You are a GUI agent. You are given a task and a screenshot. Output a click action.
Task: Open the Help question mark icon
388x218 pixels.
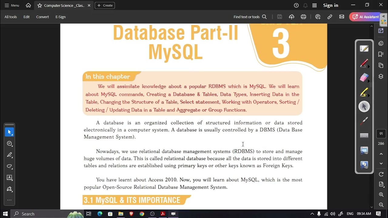coord(296,5)
